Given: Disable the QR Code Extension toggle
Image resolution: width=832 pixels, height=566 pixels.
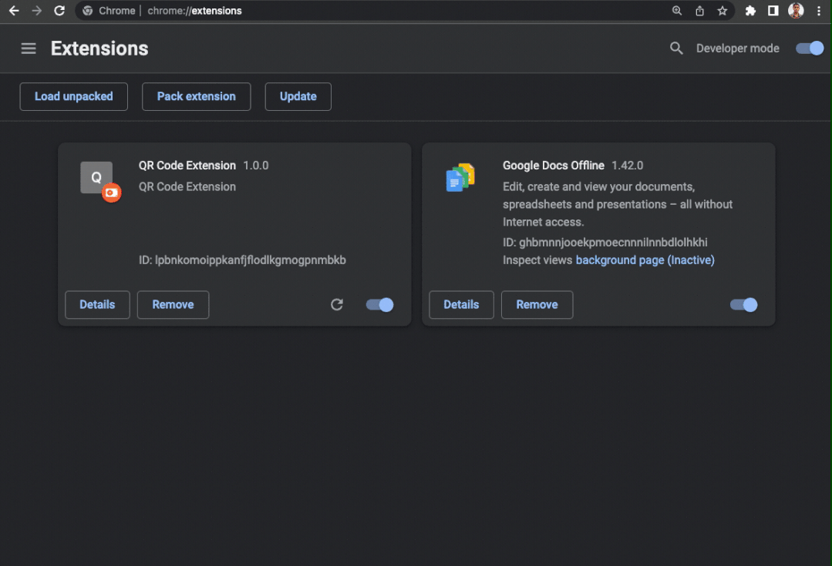Looking at the screenshot, I should [379, 305].
